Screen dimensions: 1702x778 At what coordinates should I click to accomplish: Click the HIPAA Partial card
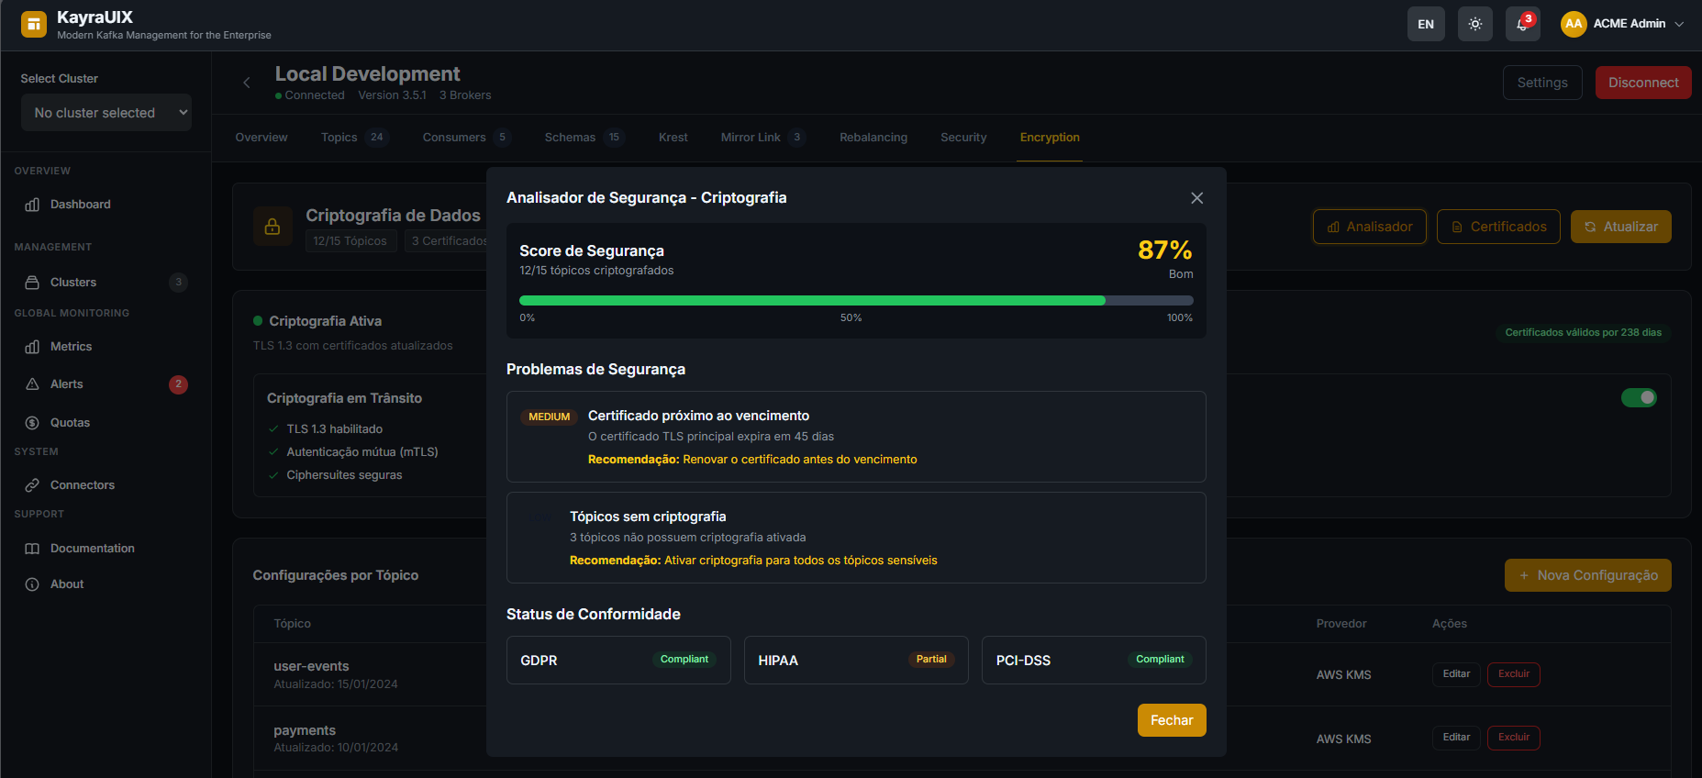(x=856, y=661)
